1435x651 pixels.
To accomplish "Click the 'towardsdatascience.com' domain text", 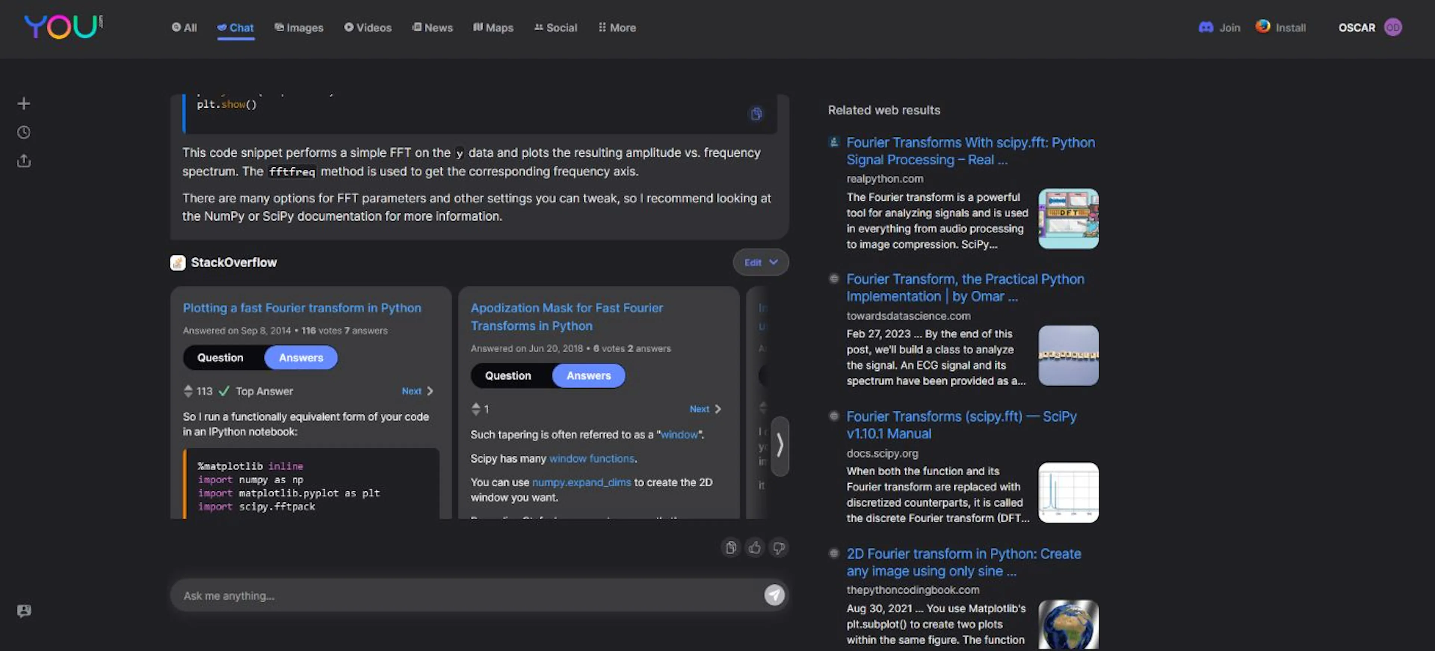I will coord(908,316).
